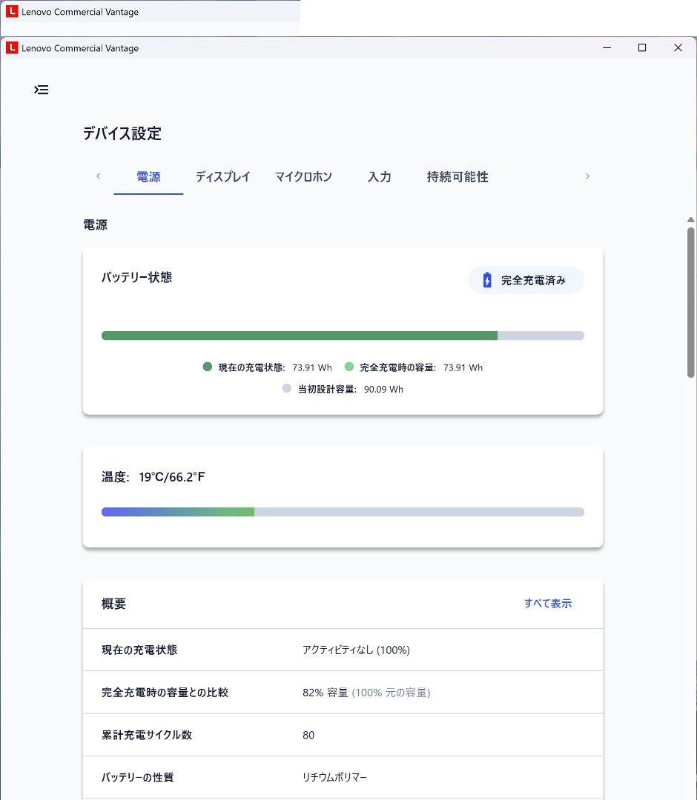697x800 pixels.
Task: Minimize the Lenovo Commercial Vantage window
Action: tap(607, 48)
